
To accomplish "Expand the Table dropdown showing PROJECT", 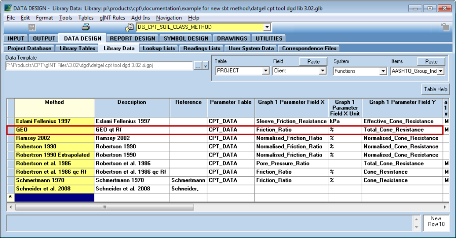I will (267, 71).
